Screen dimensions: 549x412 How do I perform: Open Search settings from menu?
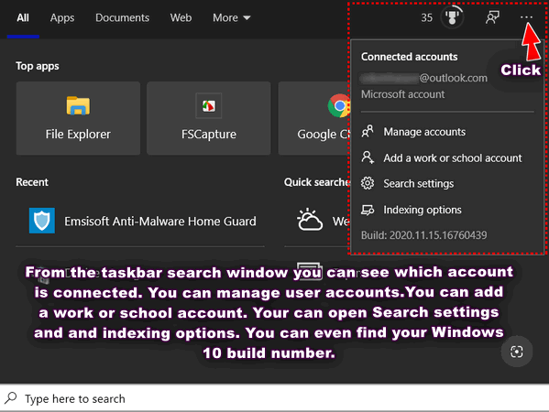[x=446, y=184]
